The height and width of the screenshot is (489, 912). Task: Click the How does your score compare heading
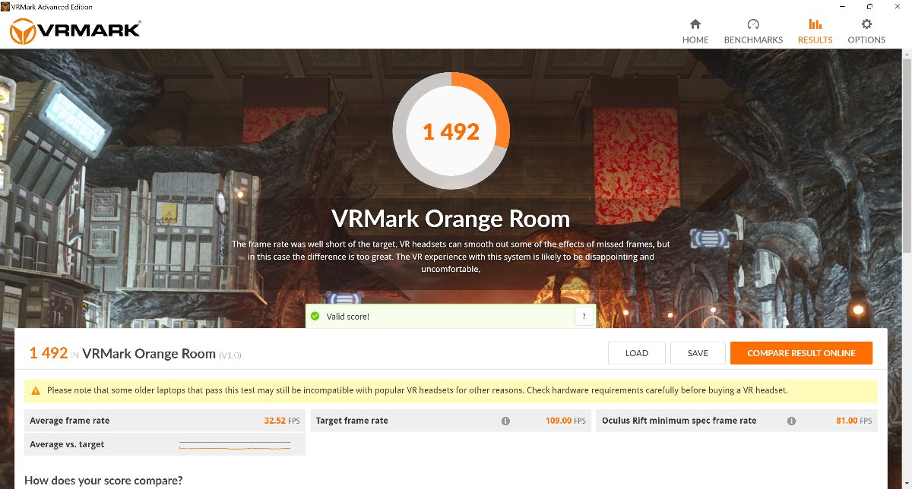coord(103,480)
